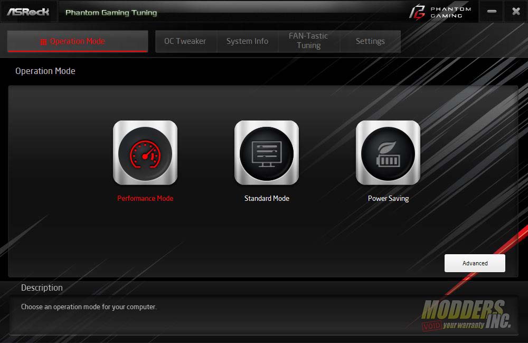Switch to the Settings tab

point(370,41)
